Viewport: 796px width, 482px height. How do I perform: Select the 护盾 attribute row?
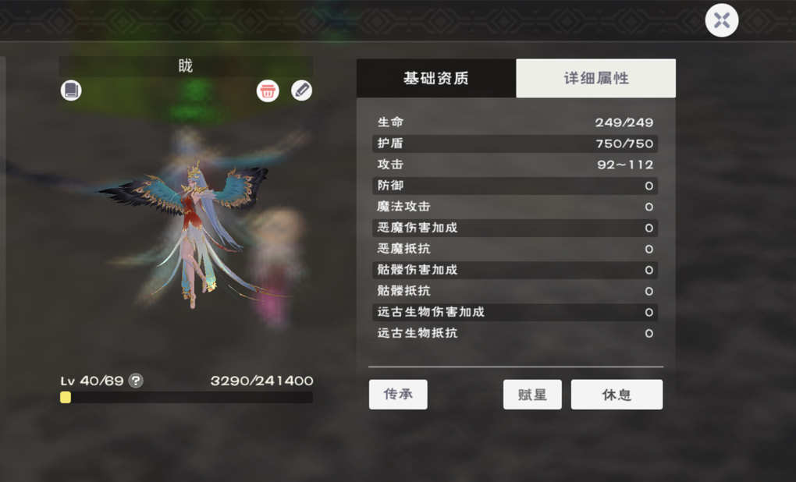(515, 144)
